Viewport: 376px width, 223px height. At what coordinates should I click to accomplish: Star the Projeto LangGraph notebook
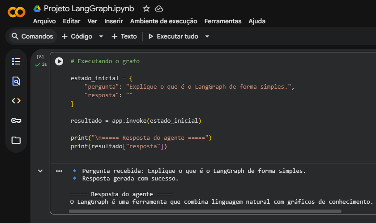tap(146, 9)
